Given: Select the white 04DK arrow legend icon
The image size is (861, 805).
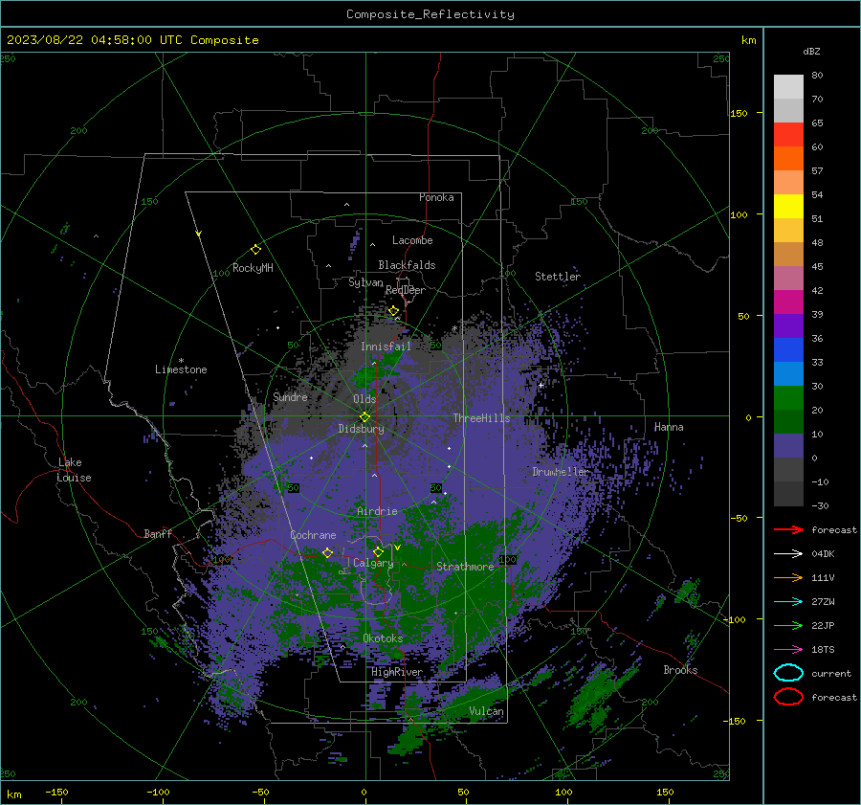Looking at the screenshot, I should (788, 553).
